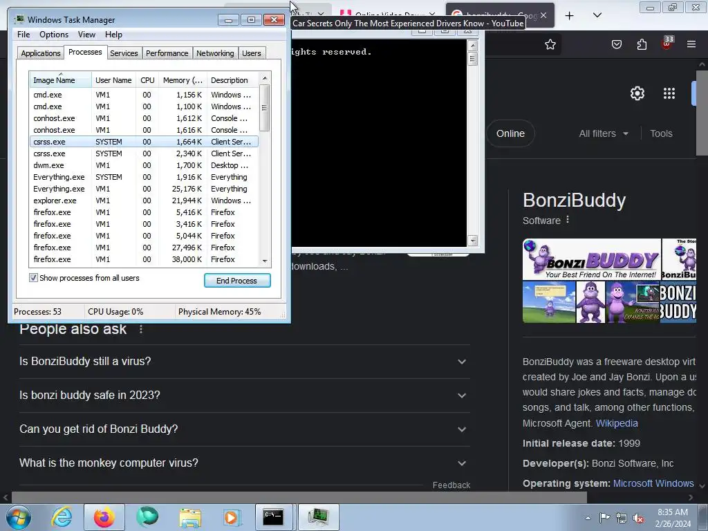Image resolution: width=708 pixels, height=531 pixels.
Task: Close the bonzibuddy Google tab
Action: (543, 15)
